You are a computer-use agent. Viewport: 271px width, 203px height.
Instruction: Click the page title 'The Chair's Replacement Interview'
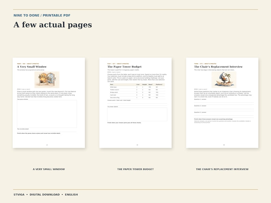[x=218, y=67]
